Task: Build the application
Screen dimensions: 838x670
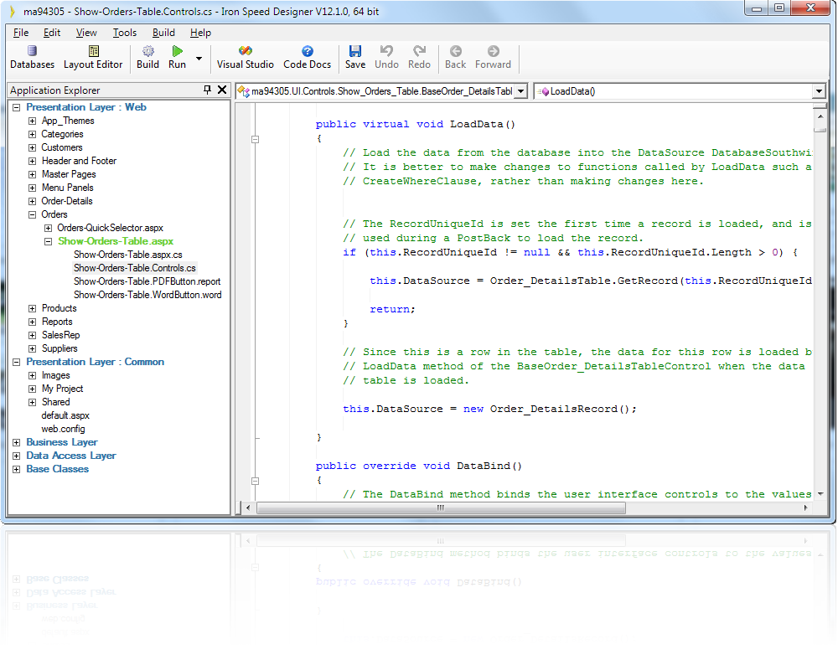Action: tap(147, 59)
